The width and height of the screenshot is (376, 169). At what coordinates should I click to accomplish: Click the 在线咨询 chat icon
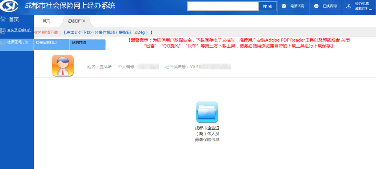pos(316,6)
